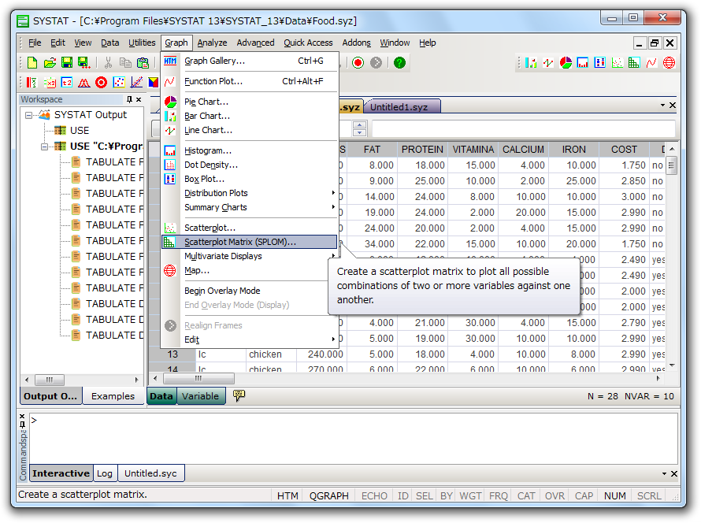
Task: Click the SPLOM icon in right toolbar
Action: pos(634,63)
